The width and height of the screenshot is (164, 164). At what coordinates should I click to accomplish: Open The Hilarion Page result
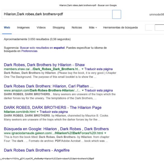click(52, 108)
